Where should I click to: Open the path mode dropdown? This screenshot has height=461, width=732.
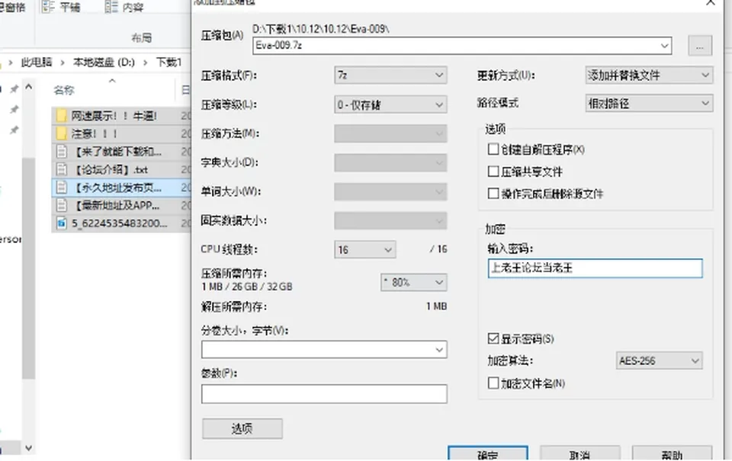tap(649, 103)
